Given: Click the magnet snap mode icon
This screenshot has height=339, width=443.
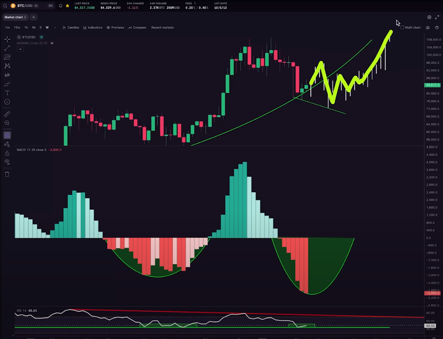Looking at the screenshot, I should point(7,135).
